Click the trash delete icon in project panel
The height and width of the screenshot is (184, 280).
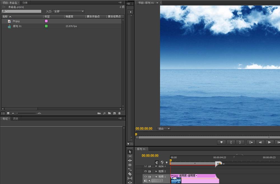(x=120, y=113)
